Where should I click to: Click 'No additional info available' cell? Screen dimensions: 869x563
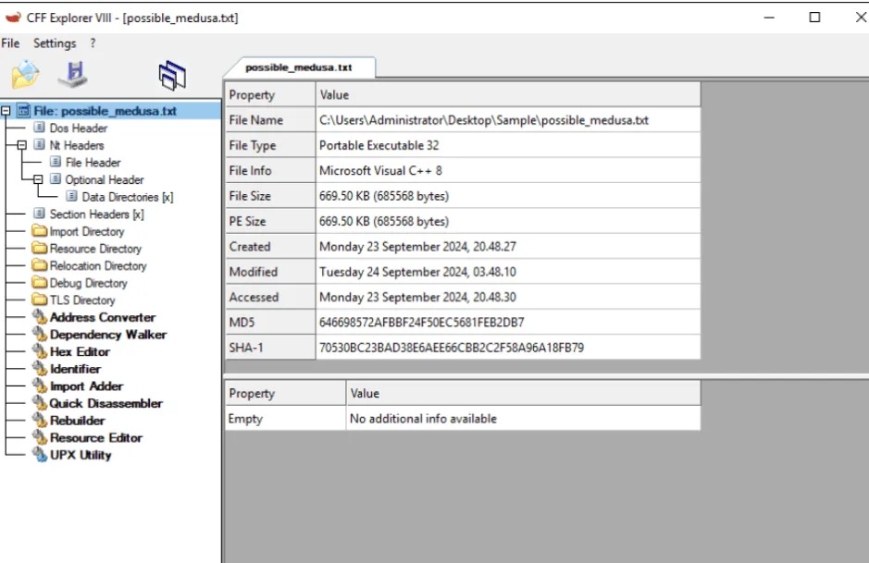click(523, 419)
